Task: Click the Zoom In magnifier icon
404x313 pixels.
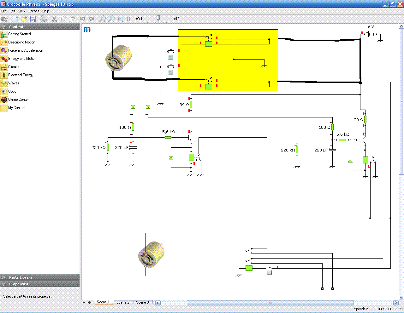Action: pyautogui.click(x=102, y=19)
